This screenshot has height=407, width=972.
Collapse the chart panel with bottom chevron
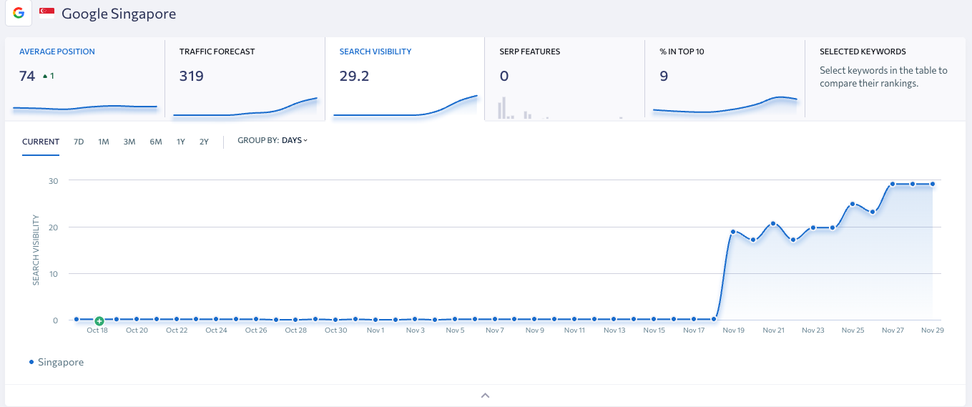click(x=485, y=395)
